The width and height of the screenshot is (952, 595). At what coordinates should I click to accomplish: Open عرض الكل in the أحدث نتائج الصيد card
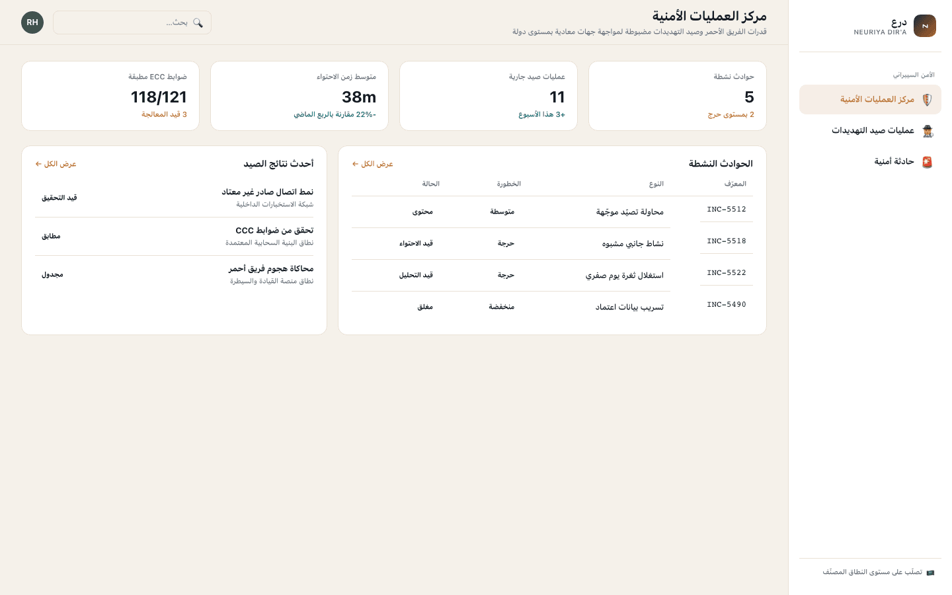[56, 164]
